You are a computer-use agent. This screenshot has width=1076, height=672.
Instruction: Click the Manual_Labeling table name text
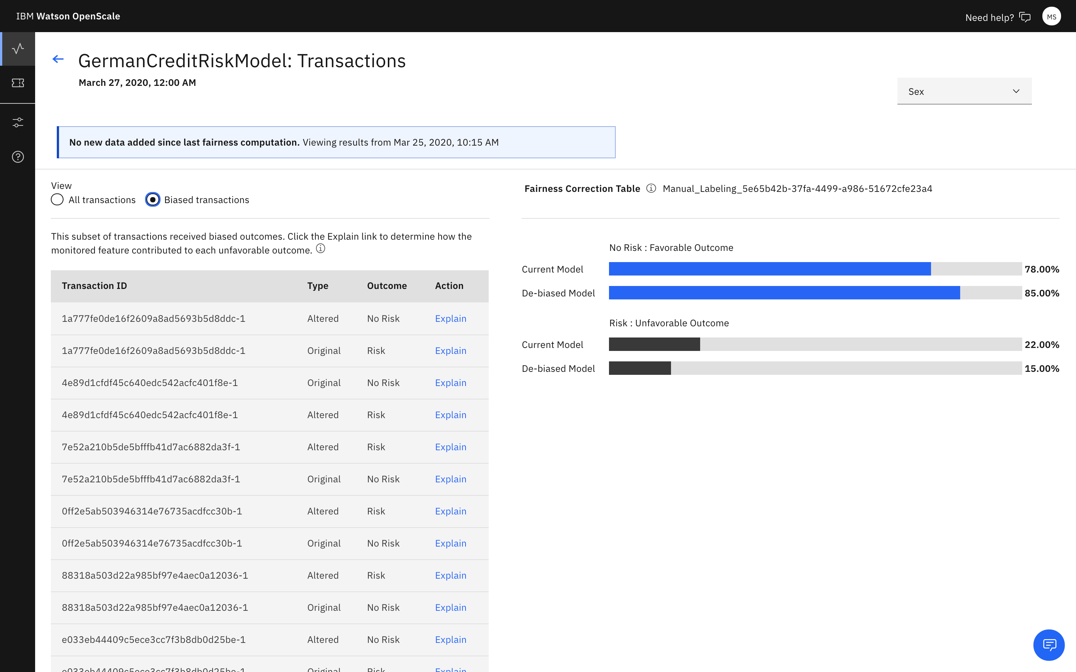pyautogui.click(x=797, y=189)
